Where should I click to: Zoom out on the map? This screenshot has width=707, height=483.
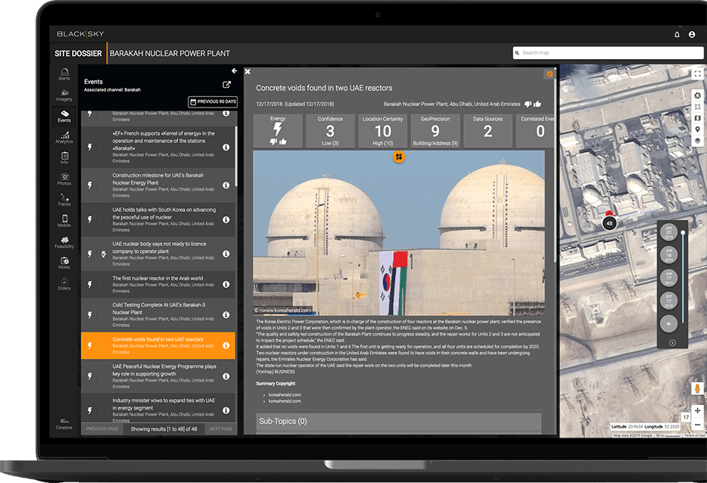click(697, 425)
